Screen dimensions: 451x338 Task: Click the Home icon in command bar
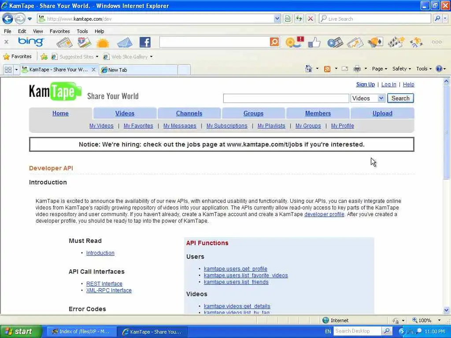point(309,68)
